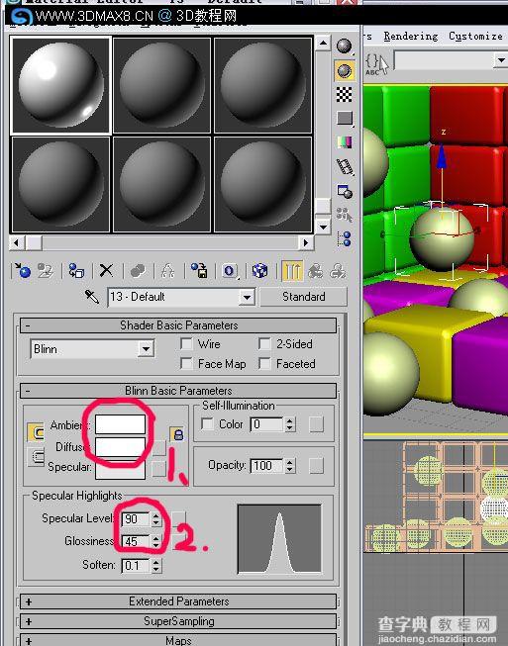This screenshot has height=646, width=508.
Task: Select the bottom-right sample sphere slot
Action: point(262,185)
